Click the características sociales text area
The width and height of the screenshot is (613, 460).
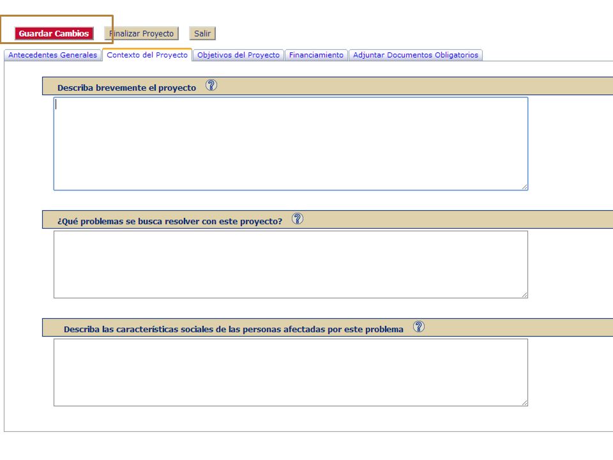pyautogui.click(x=291, y=372)
